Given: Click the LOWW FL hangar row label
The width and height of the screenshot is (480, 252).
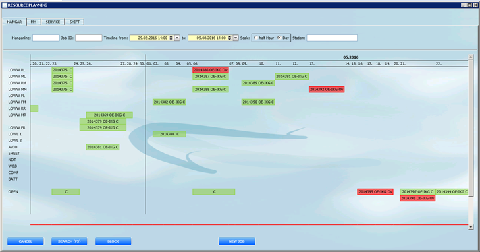Looking at the screenshot, I should point(16,96).
